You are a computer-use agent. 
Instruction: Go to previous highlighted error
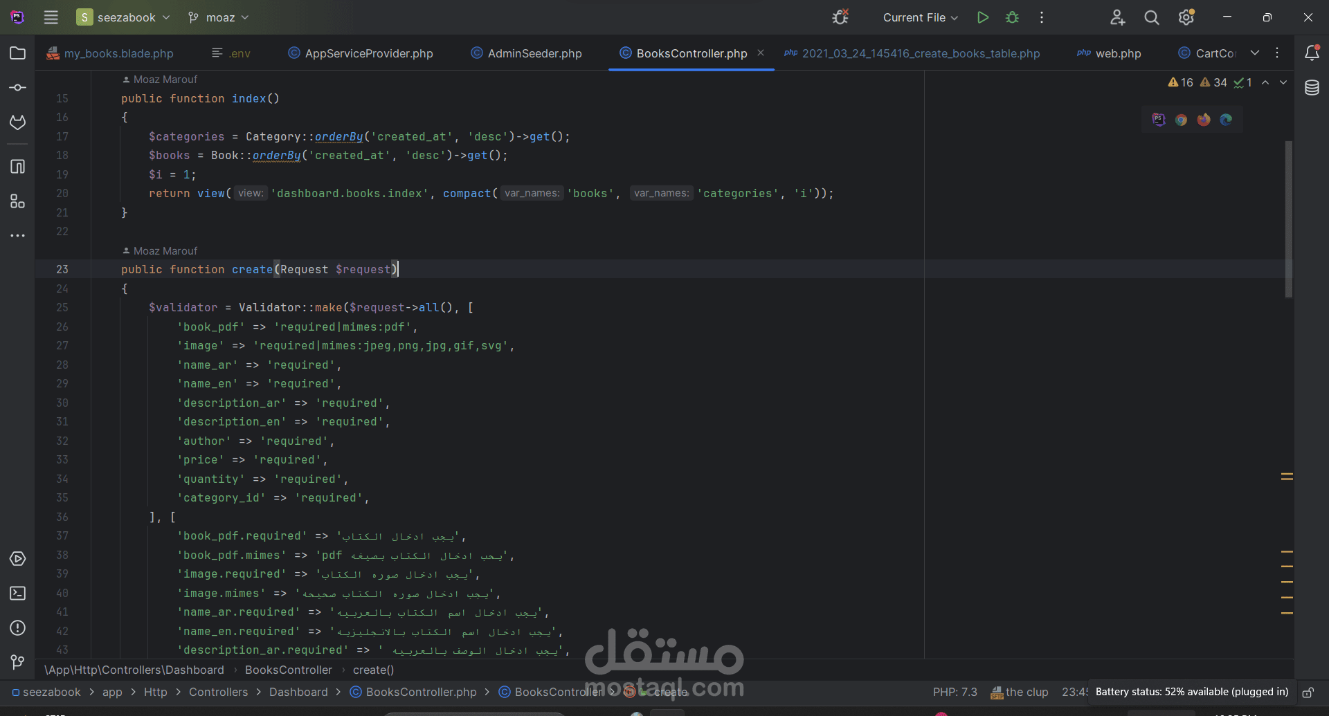pyautogui.click(x=1265, y=82)
